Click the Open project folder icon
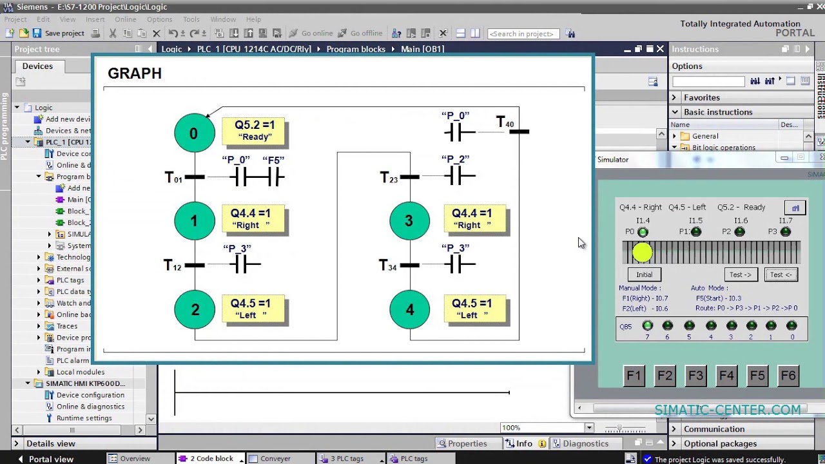825x464 pixels. 24,33
